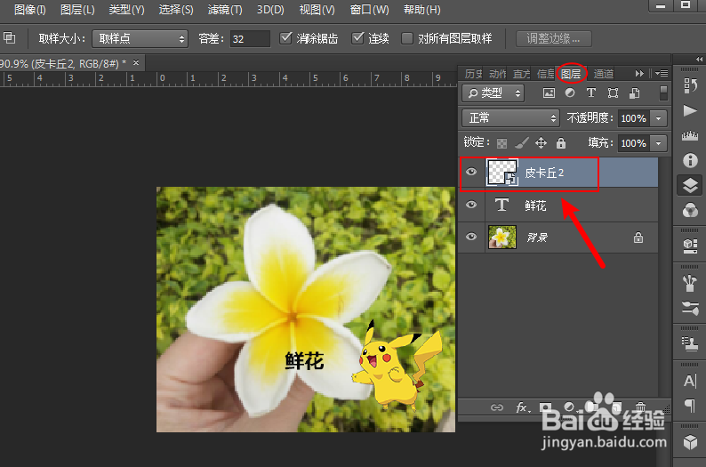Open the 类型 layer filter type dropdown

[x=493, y=93]
